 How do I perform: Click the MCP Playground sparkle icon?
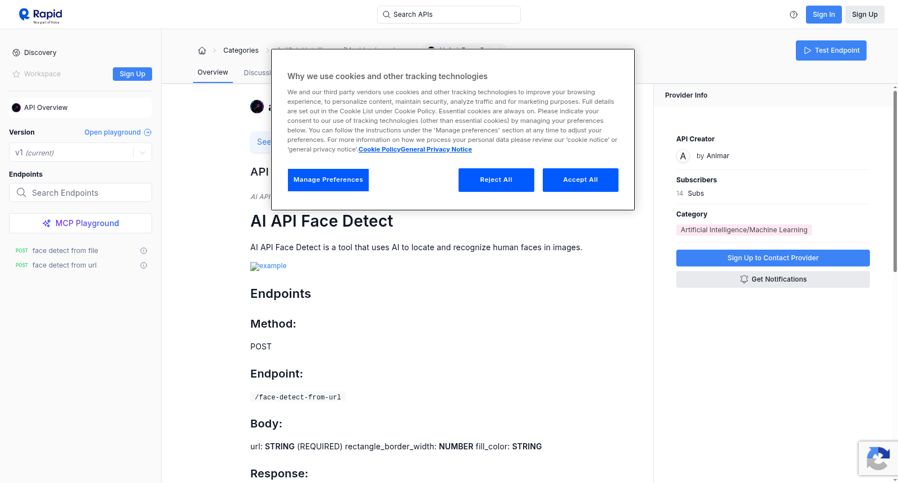point(47,223)
